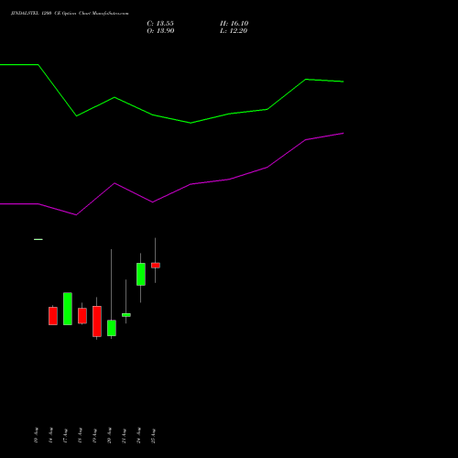Click the low value 'L: 12.20'
The height and width of the screenshot is (458, 458).
234,31
